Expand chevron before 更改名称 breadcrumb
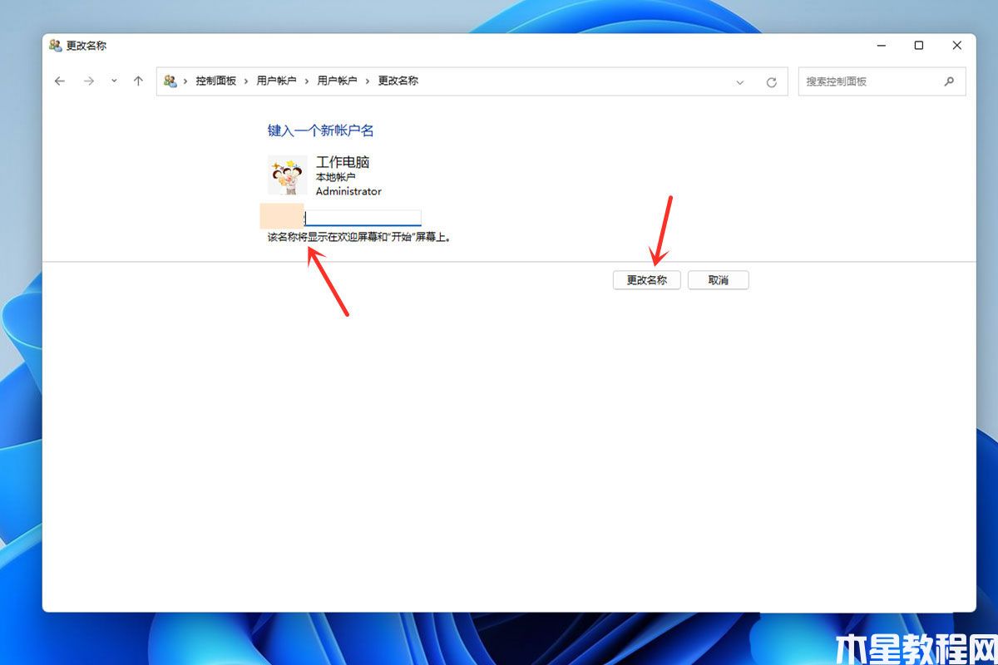This screenshot has width=998, height=665. tap(368, 81)
